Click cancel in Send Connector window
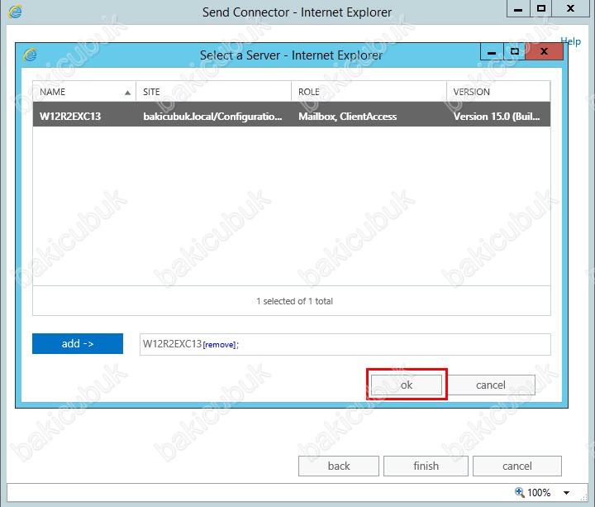 tap(516, 466)
